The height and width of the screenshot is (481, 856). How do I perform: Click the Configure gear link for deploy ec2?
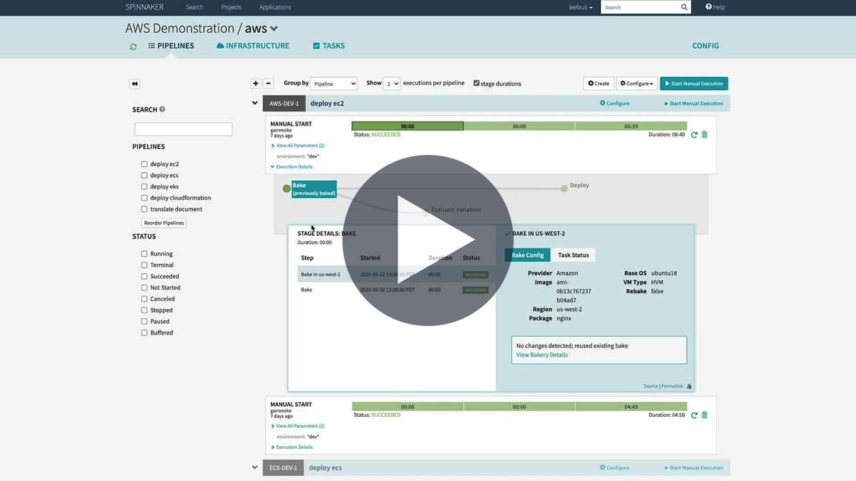pos(615,104)
